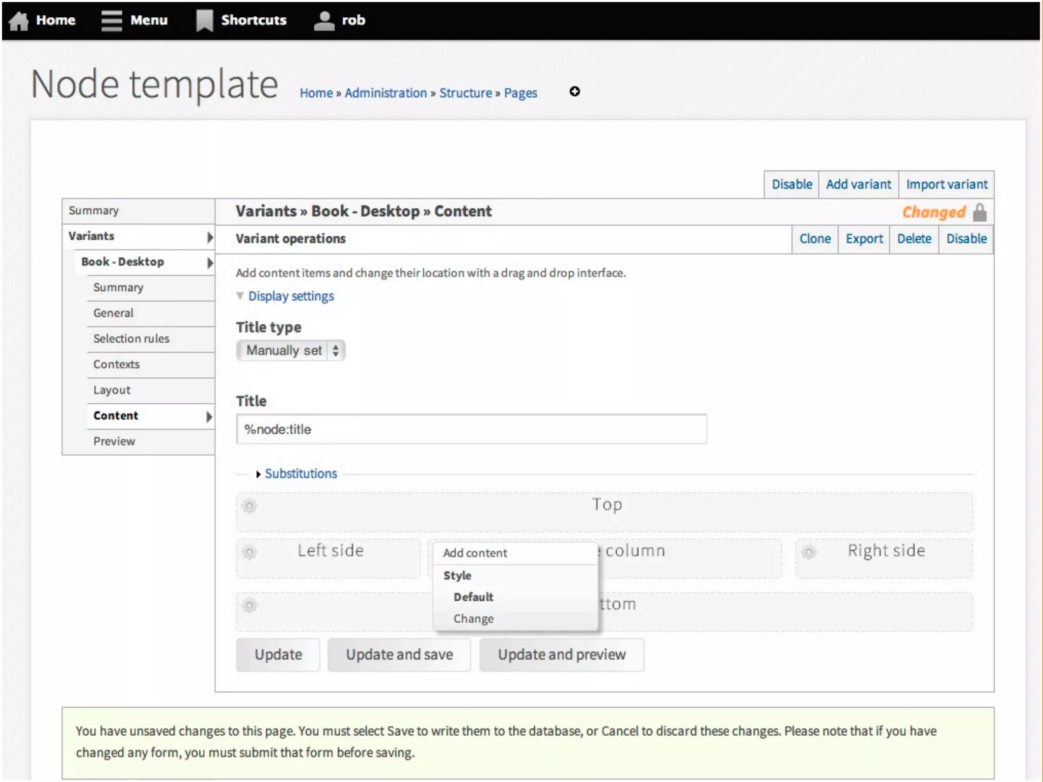Click the Export variant operation
Viewport: 1043px width, 782px height.
[x=864, y=239]
